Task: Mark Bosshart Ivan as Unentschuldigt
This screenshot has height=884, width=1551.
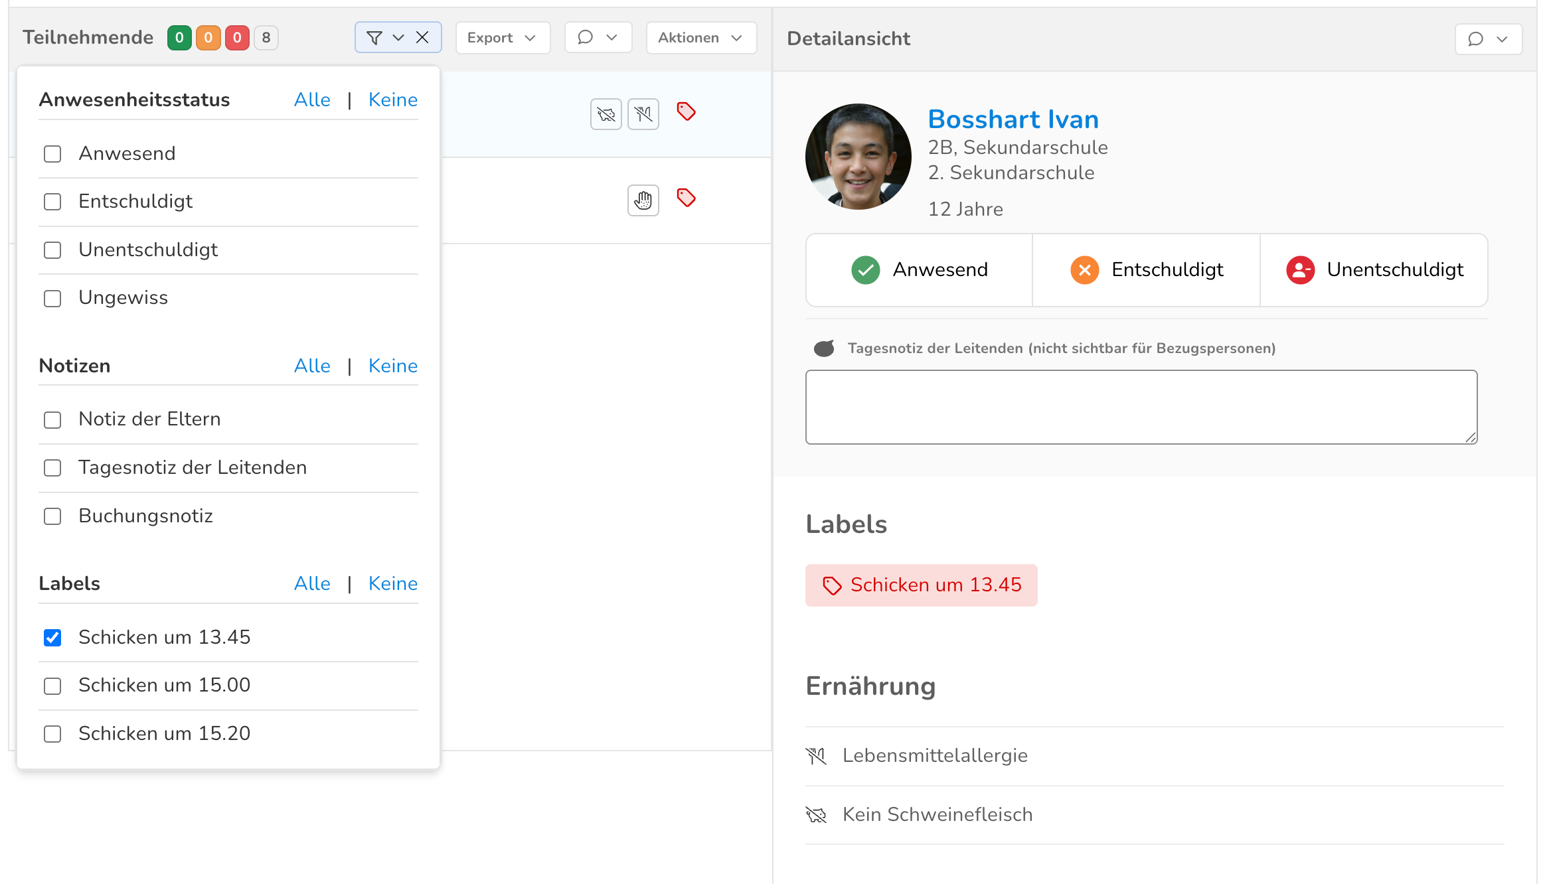Action: (x=1374, y=270)
